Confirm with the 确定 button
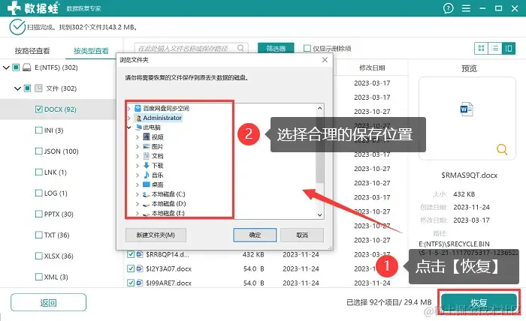Image resolution: width=526 pixels, height=321 pixels. (255, 235)
